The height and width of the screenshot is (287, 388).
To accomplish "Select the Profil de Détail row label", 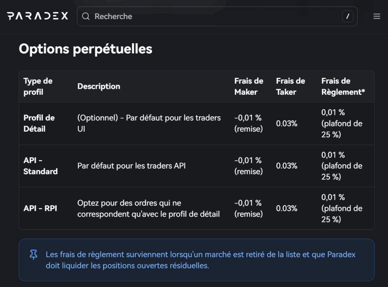I will (39, 123).
